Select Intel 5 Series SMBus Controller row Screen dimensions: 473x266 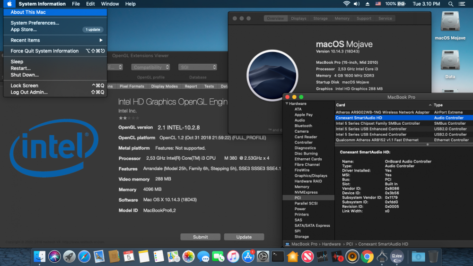click(x=403, y=123)
